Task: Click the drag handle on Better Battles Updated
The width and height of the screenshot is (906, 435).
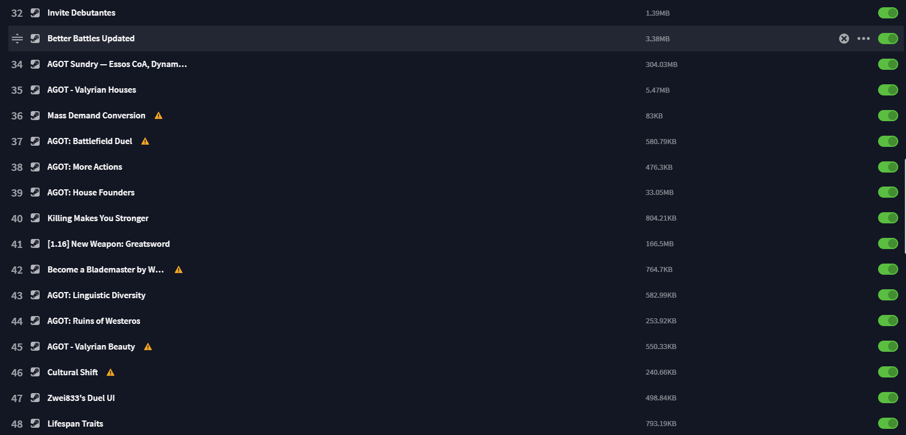Action: click(17, 39)
